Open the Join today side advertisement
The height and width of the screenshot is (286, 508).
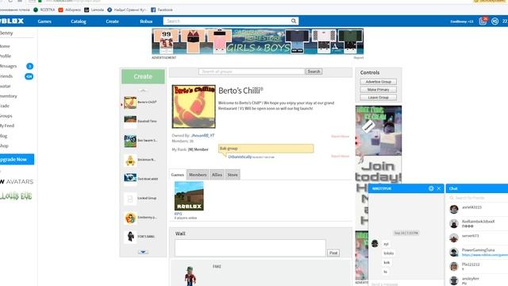pyautogui.click(x=379, y=145)
